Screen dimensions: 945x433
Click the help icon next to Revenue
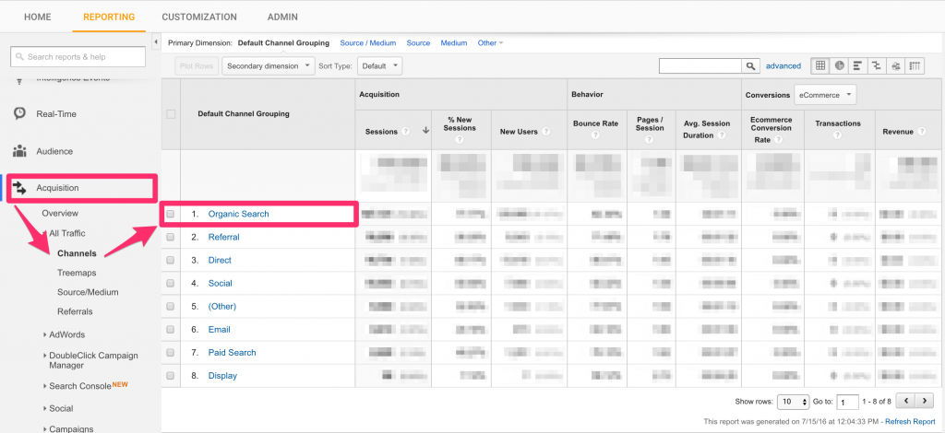click(x=922, y=132)
